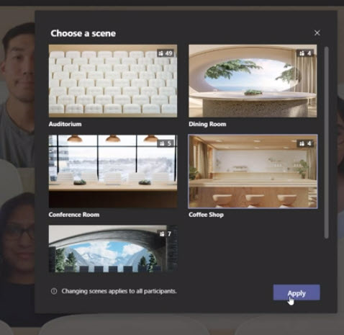The height and width of the screenshot is (335, 344).
Task: Select the mountain view scene thumbnail
Action: [x=113, y=249]
